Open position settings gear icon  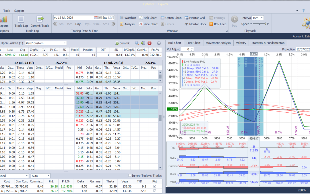[x=159, y=43]
